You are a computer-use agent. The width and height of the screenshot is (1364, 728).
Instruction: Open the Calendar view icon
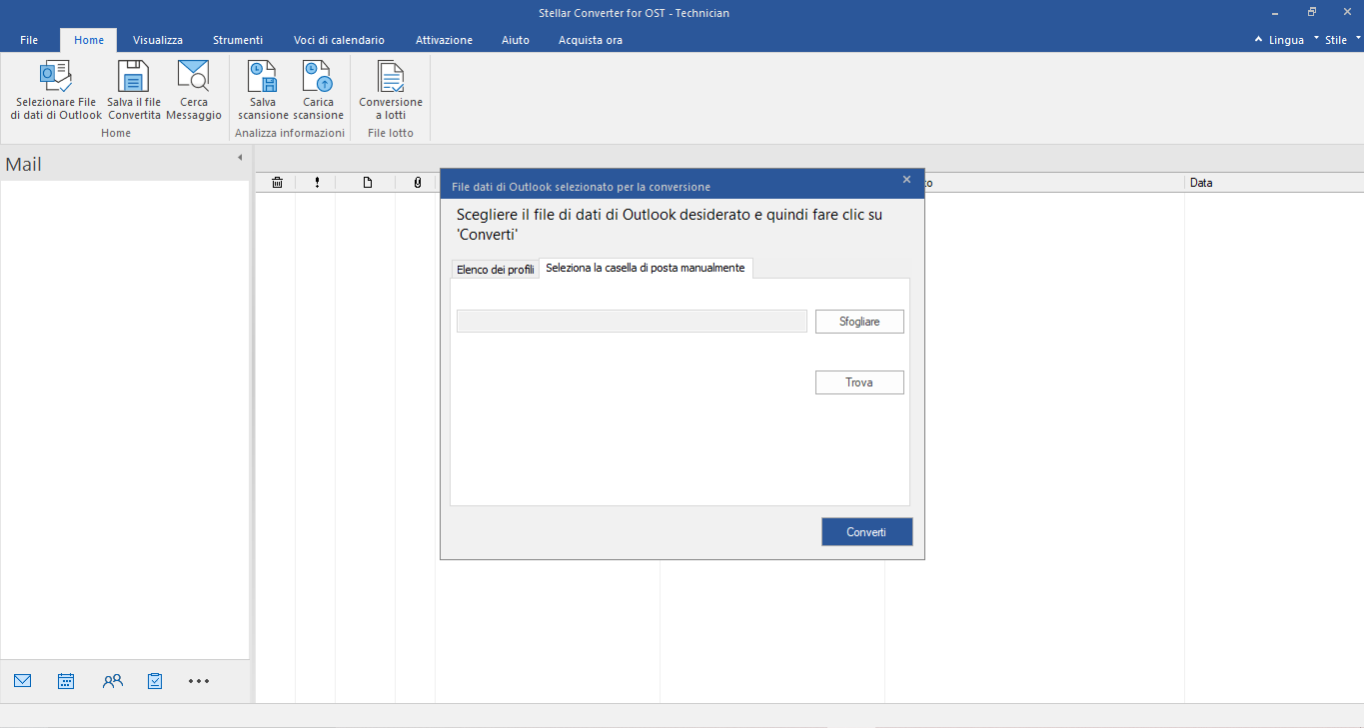pos(66,681)
